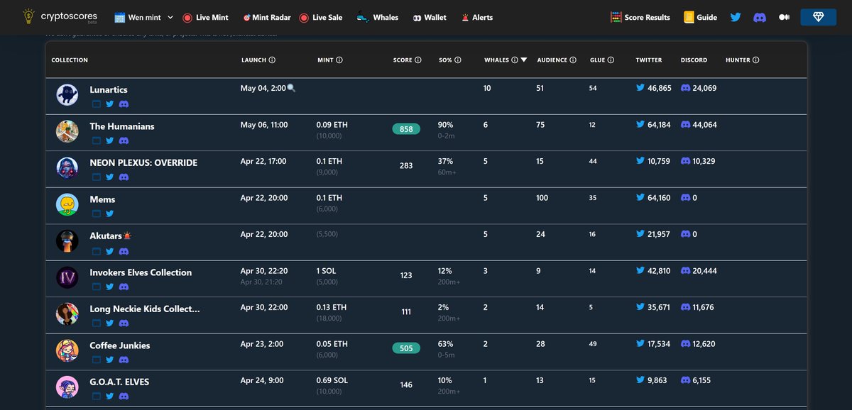
Task: Click the diamond premium button
Action: pyautogui.click(x=818, y=17)
